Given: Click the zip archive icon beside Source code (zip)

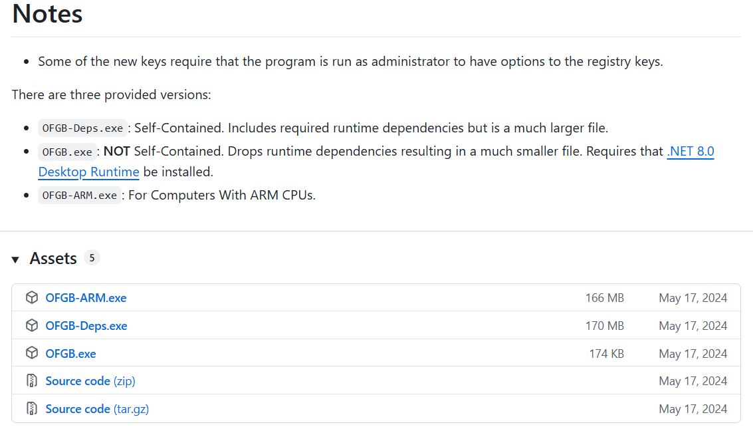Looking at the screenshot, I should coord(32,380).
